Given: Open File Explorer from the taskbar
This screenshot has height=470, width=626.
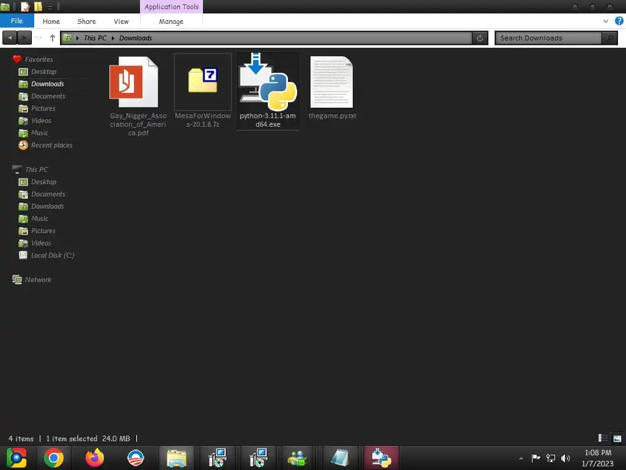Looking at the screenshot, I should 177,458.
